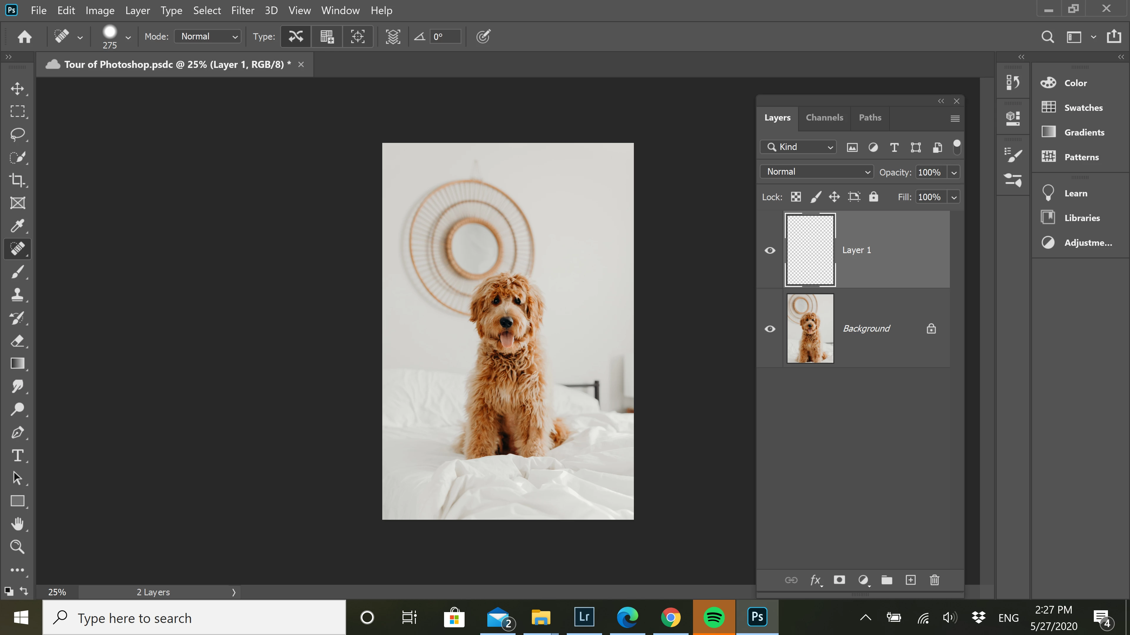Image resolution: width=1130 pixels, height=635 pixels.
Task: Click the delete layer trash icon
Action: (x=934, y=580)
